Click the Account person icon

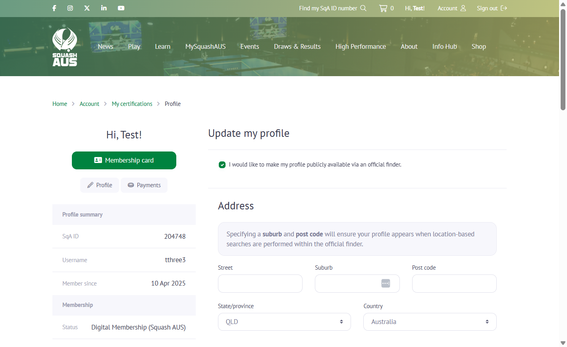coord(463,8)
